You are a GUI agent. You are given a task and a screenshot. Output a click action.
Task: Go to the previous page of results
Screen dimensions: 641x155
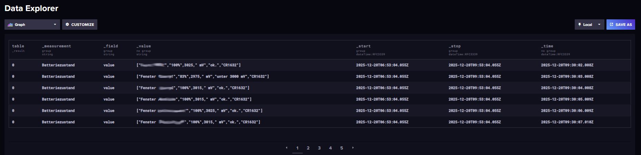click(x=286, y=148)
